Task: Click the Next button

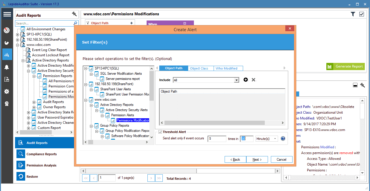Action: (x=257, y=160)
